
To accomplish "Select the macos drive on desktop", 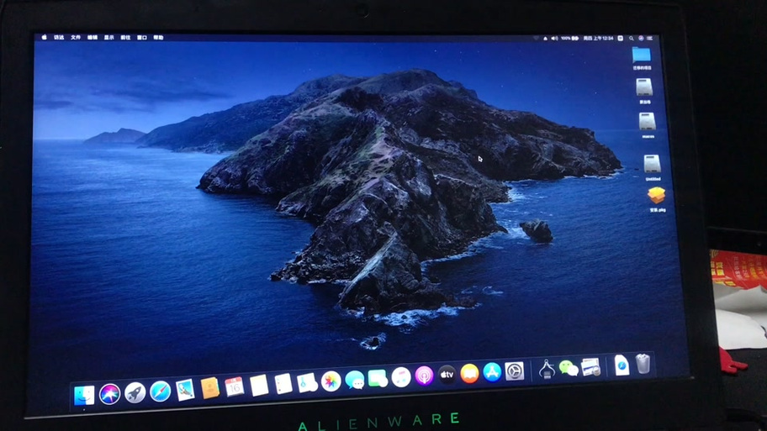I will click(x=647, y=121).
